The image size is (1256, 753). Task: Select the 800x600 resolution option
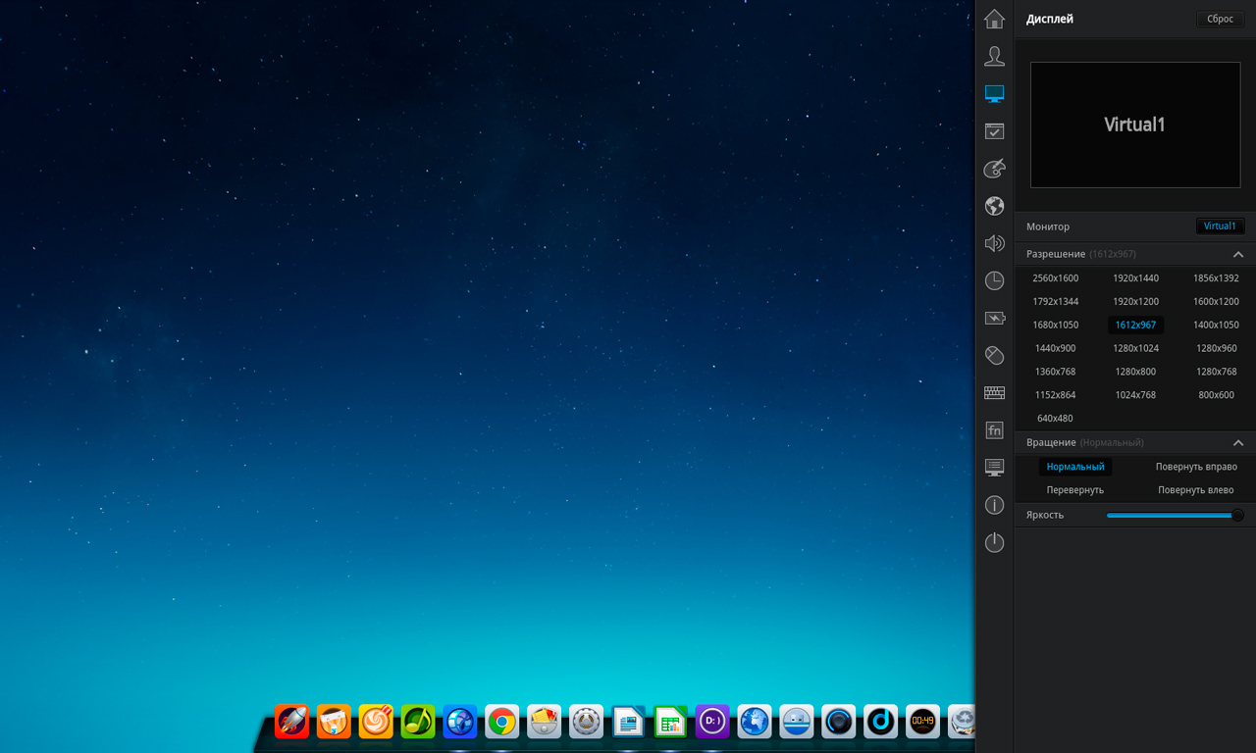point(1216,395)
